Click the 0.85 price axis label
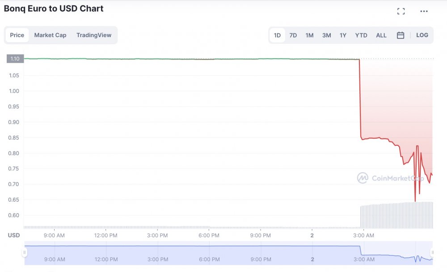 pyautogui.click(x=14, y=138)
